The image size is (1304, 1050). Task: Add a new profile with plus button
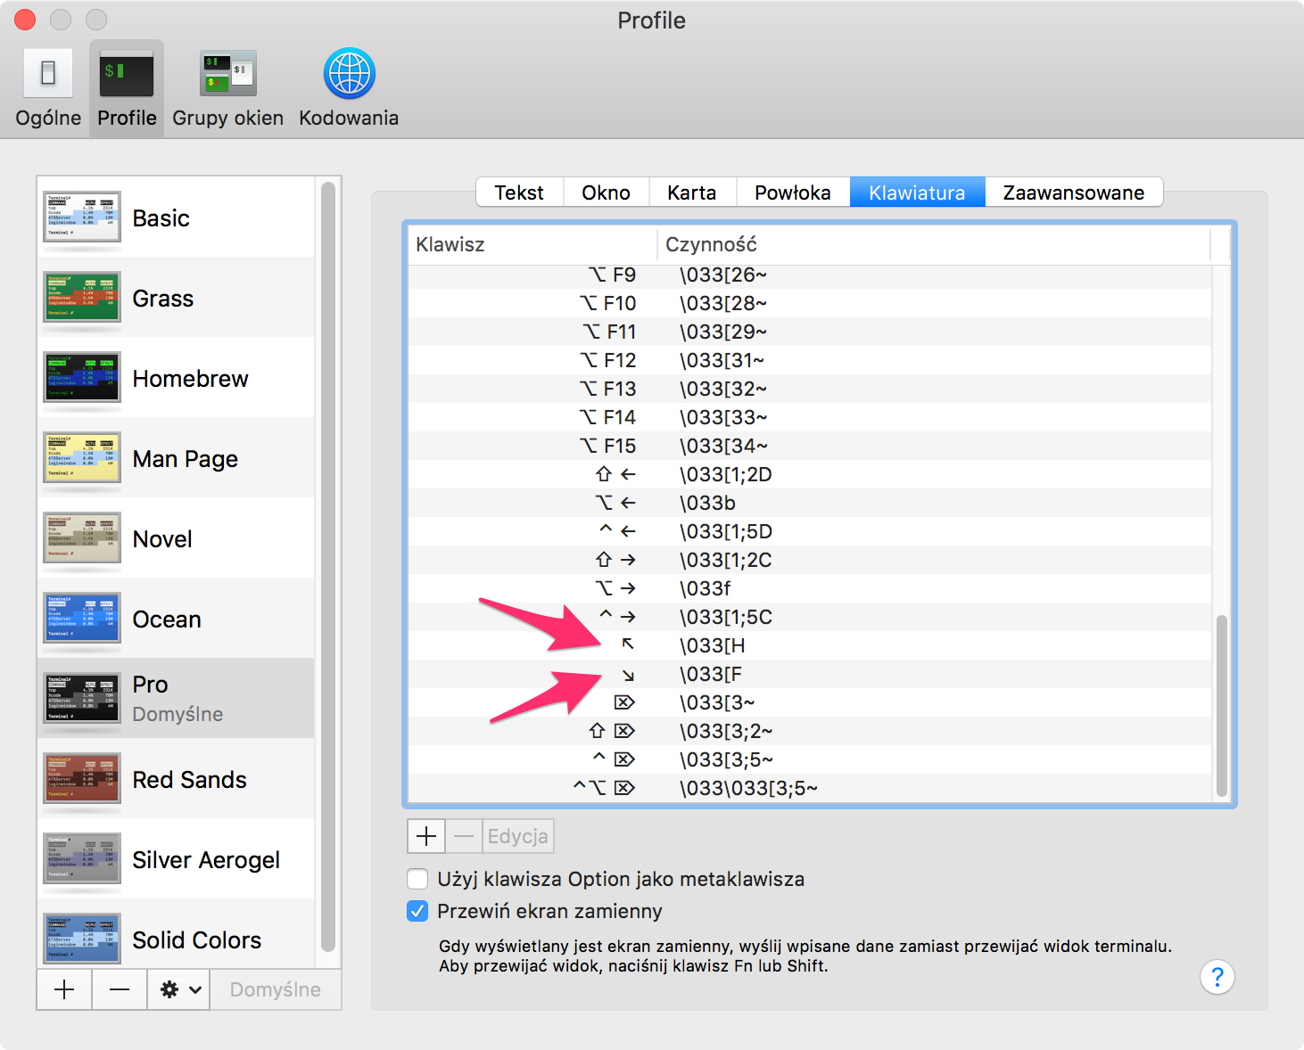point(64,989)
